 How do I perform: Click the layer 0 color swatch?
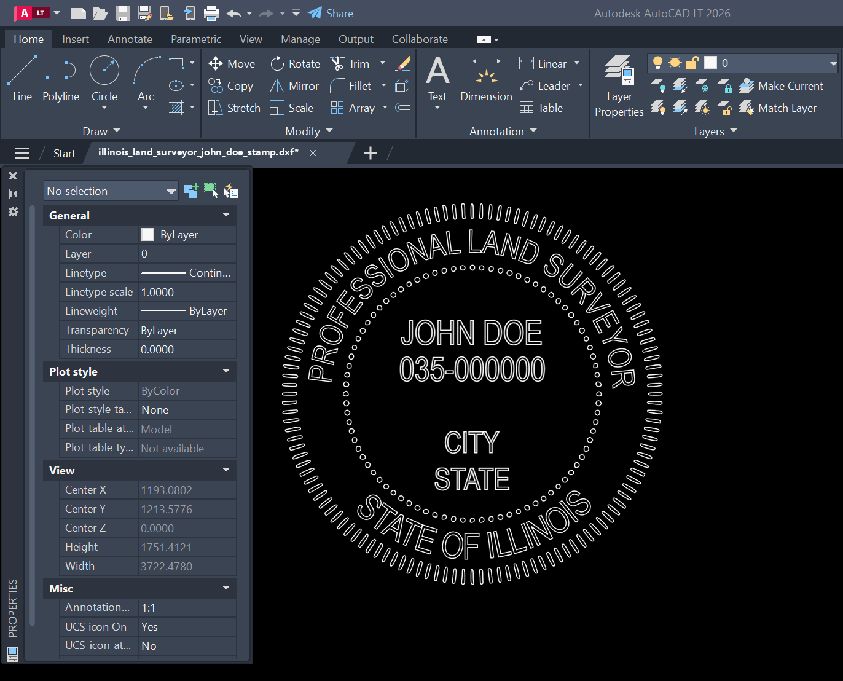[x=710, y=63]
